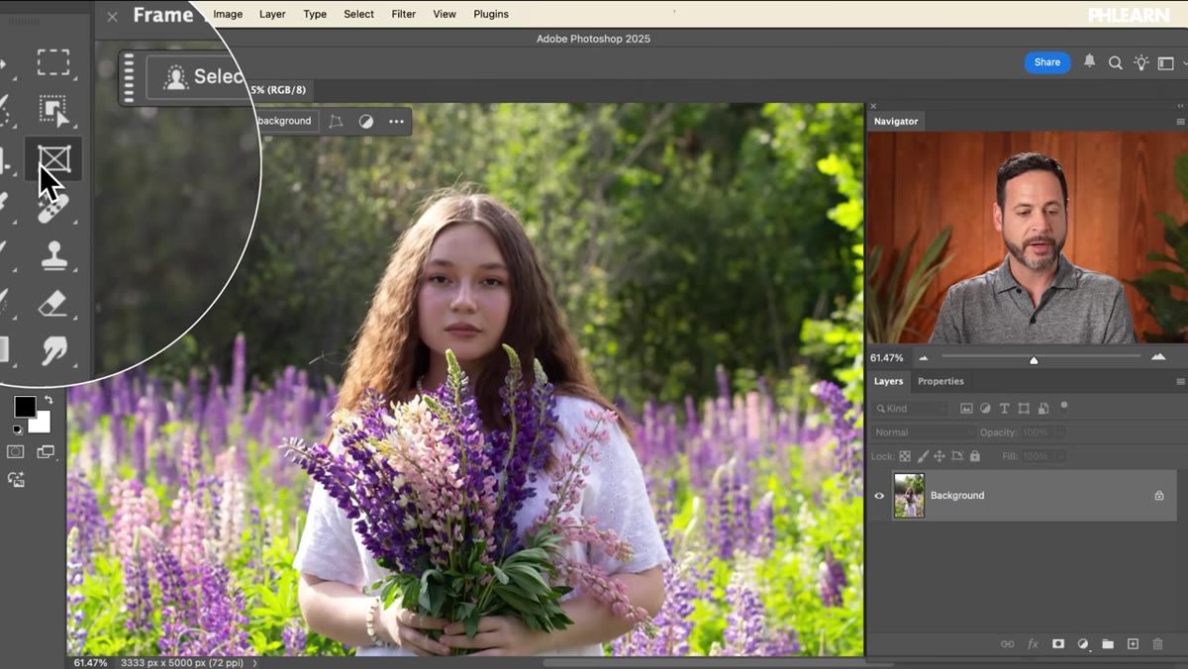The image size is (1188, 669).
Task: Click the Share button
Action: [x=1047, y=62]
